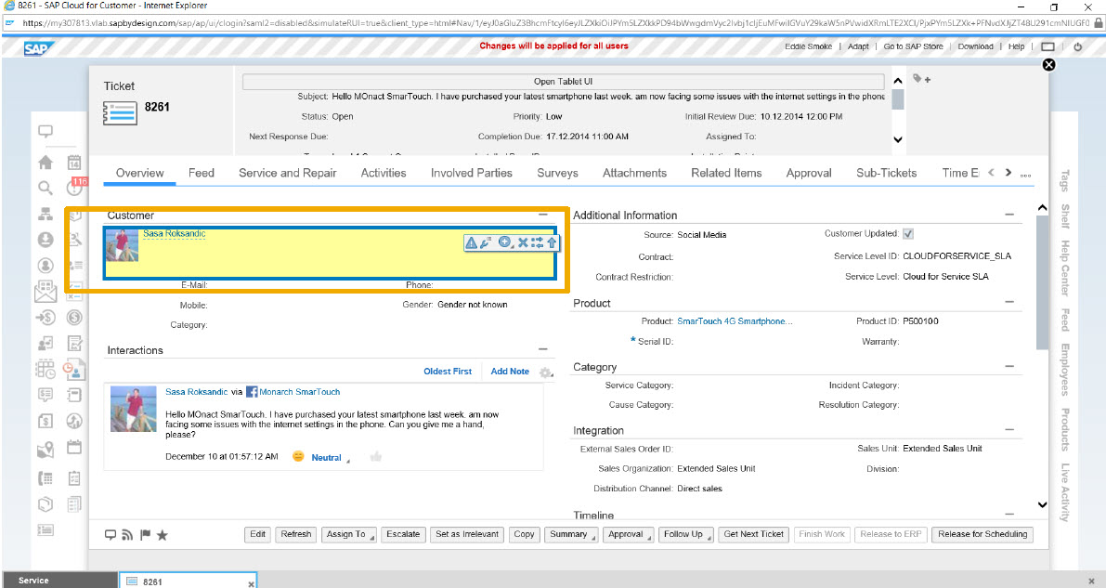Open the envelope mail icon in sidebar
This screenshot has height=588, width=1106.
click(46, 291)
